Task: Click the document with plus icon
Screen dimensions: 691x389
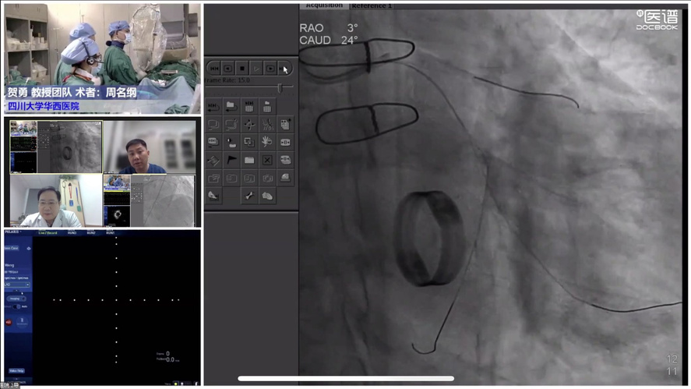Action: 285,125
